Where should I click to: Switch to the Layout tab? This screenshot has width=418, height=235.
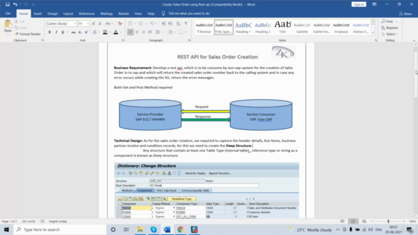pos(68,14)
